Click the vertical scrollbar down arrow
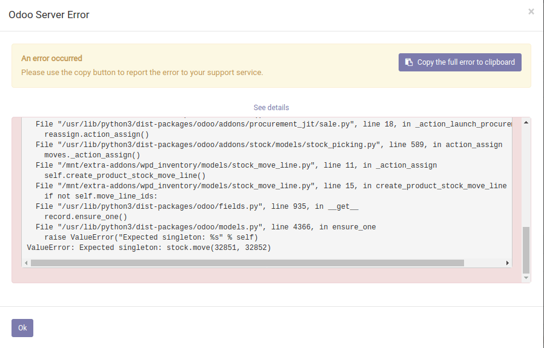This screenshot has height=348, width=544. 526,278
